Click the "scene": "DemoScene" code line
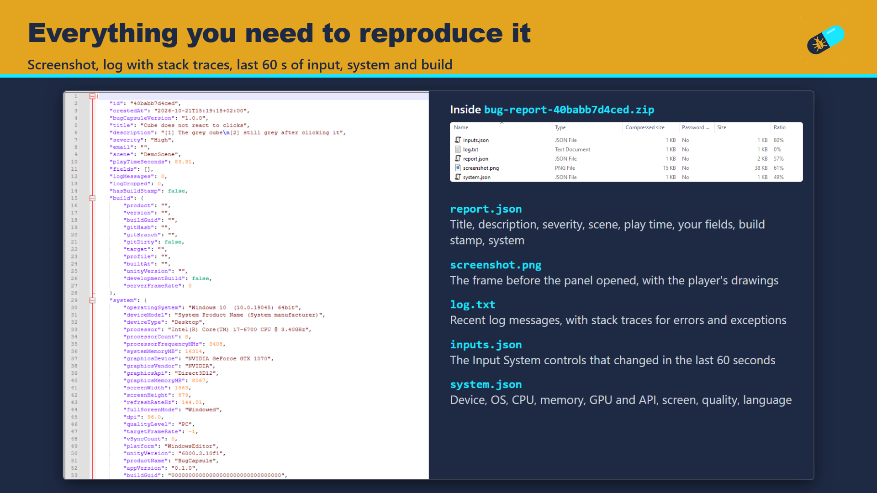 coord(145,154)
